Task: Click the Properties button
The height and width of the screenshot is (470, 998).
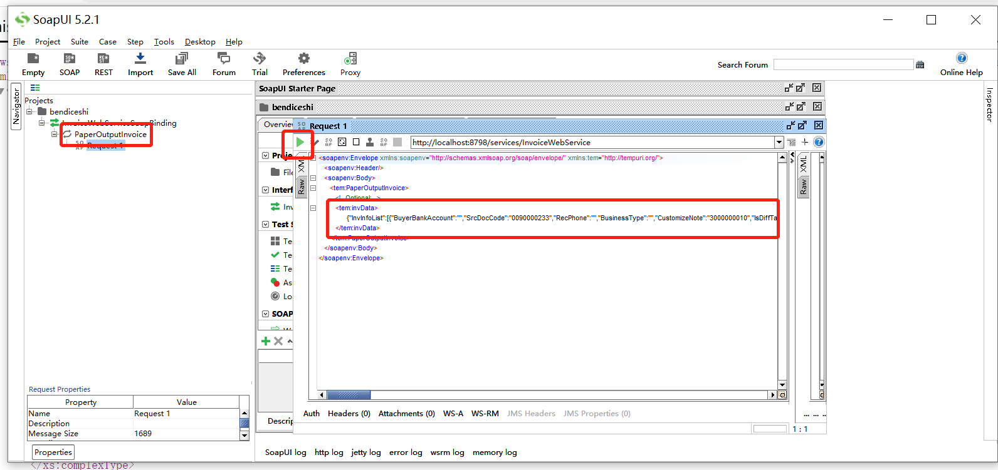Action: [x=53, y=452]
